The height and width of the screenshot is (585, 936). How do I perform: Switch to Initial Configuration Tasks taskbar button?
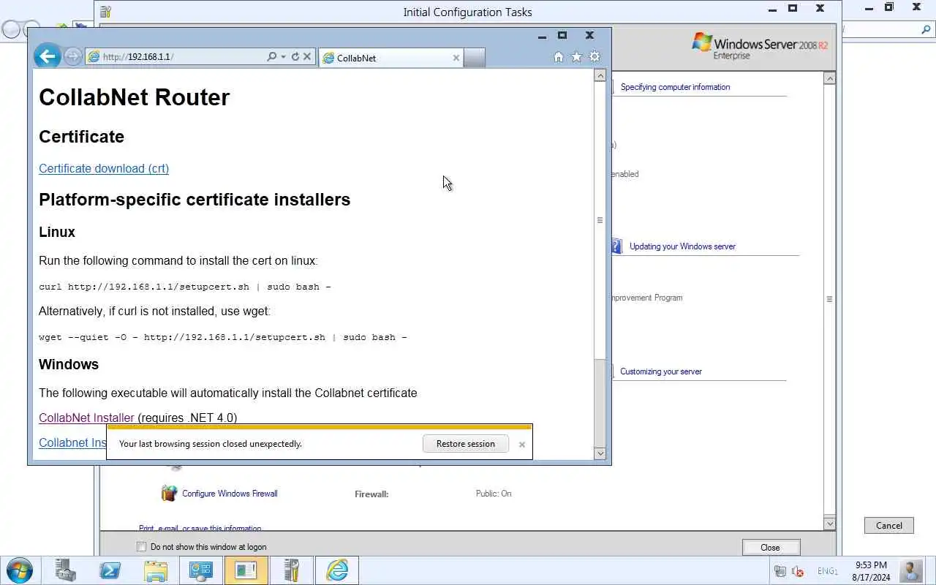click(x=246, y=570)
